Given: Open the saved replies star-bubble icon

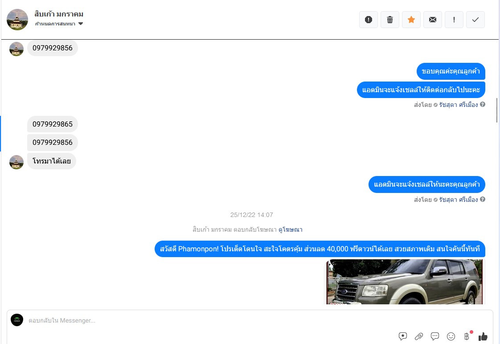Looking at the screenshot, I should [403, 336].
